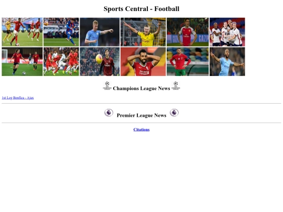Click the Sports Central - Football page title
The image size is (283, 212).
pyautogui.click(x=141, y=9)
